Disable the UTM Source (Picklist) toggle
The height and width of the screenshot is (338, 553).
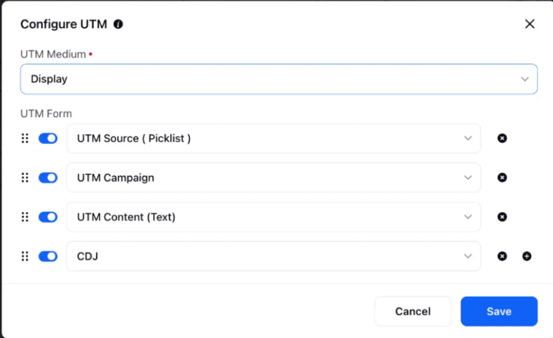(x=48, y=139)
